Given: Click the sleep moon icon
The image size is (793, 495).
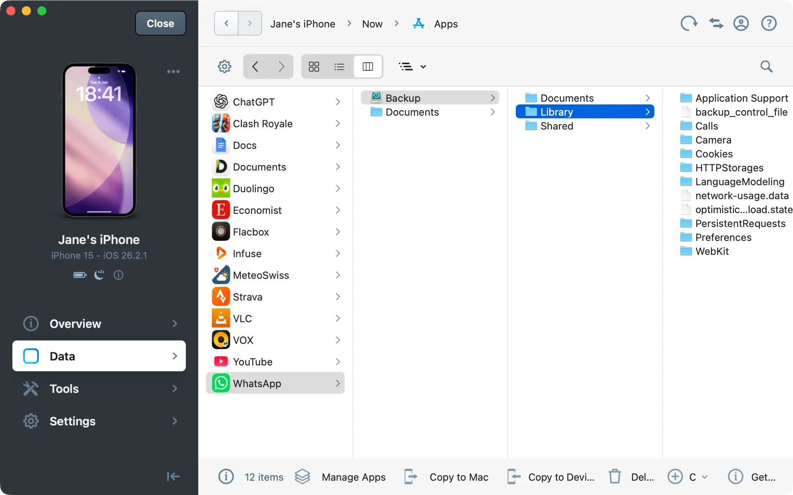Looking at the screenshot, I should pos(99,275).
